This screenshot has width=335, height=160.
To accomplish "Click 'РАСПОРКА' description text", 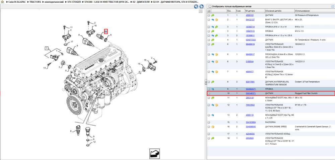I will point(270,123).
